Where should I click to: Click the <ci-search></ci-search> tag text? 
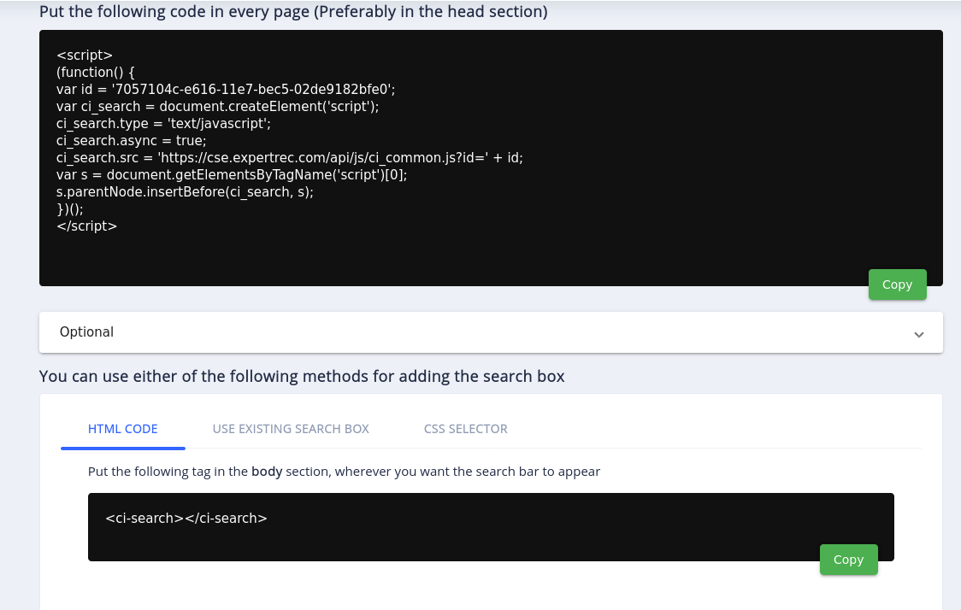point(186,518)
